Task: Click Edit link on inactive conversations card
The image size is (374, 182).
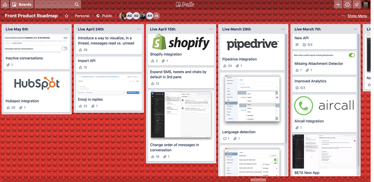Action: [66, 38]
